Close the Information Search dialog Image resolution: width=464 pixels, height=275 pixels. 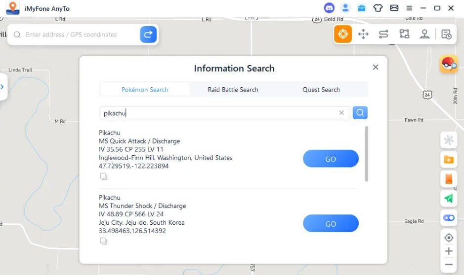[x=376, y=68]
